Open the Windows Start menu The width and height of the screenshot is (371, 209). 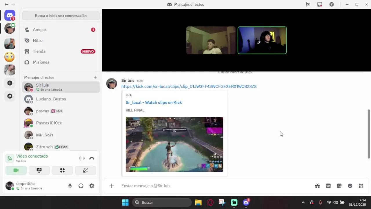[125, 202]
